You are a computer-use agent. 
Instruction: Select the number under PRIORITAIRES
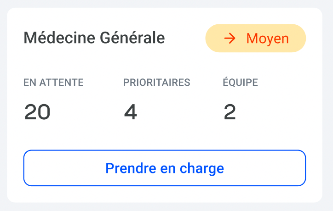point(131,112)
